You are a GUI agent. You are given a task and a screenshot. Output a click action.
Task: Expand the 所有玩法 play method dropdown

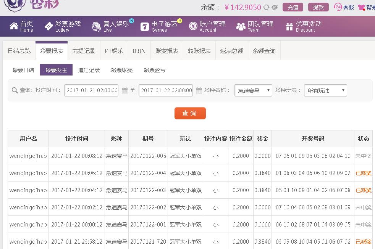click(325, 90)
